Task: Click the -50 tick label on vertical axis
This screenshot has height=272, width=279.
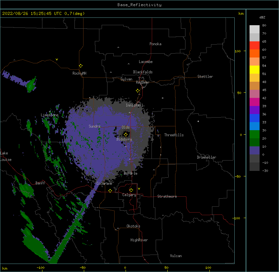Action: 238,176
